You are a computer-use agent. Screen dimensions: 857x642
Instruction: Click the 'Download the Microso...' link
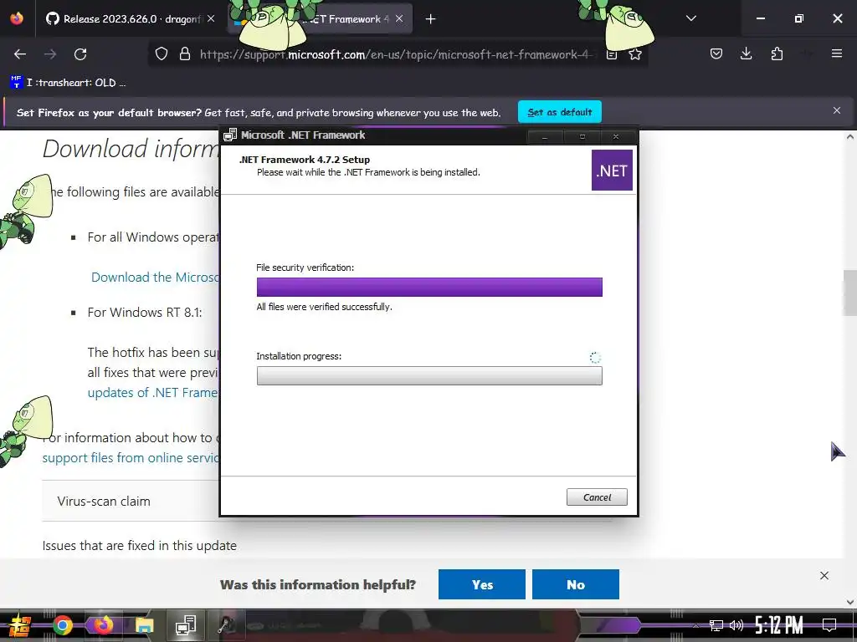155,278
